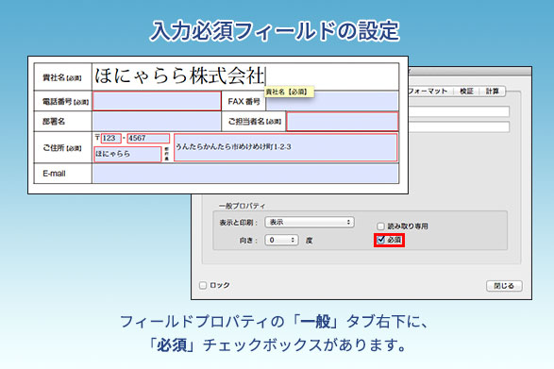554x369 pixels.
Task: Click the postal code field containing 123
Action: pos(111,138)
